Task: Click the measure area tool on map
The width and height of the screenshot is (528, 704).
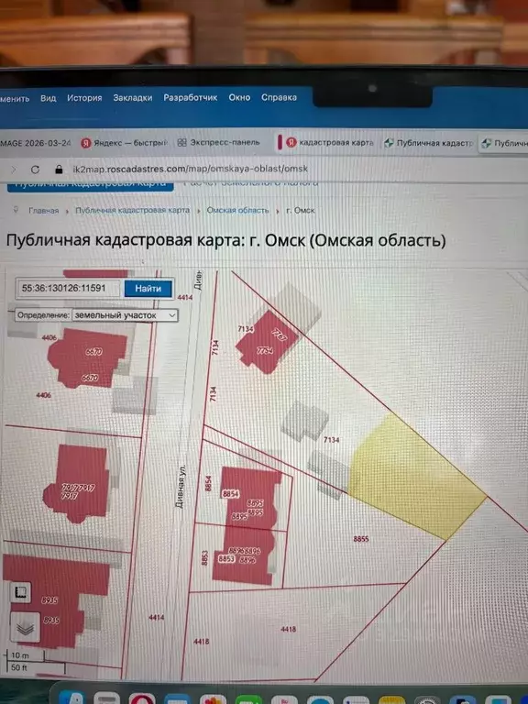Action: click(x=20, y=593)
